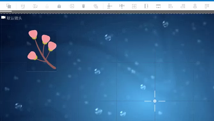Image resolution: width=214 pixels, height=121 pixels.
Task: Lock the selected object
Action: click(x=59, y=6)
